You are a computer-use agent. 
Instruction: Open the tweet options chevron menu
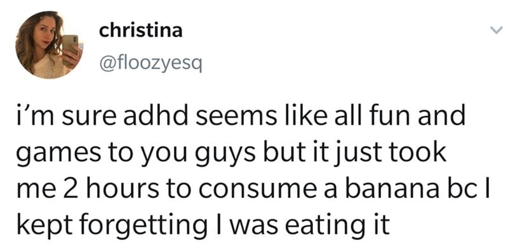tap(496, 30)
